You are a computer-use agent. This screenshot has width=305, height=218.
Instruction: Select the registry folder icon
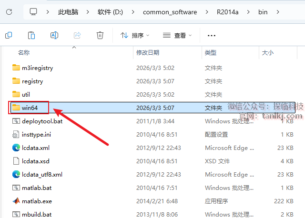point(16,81)
